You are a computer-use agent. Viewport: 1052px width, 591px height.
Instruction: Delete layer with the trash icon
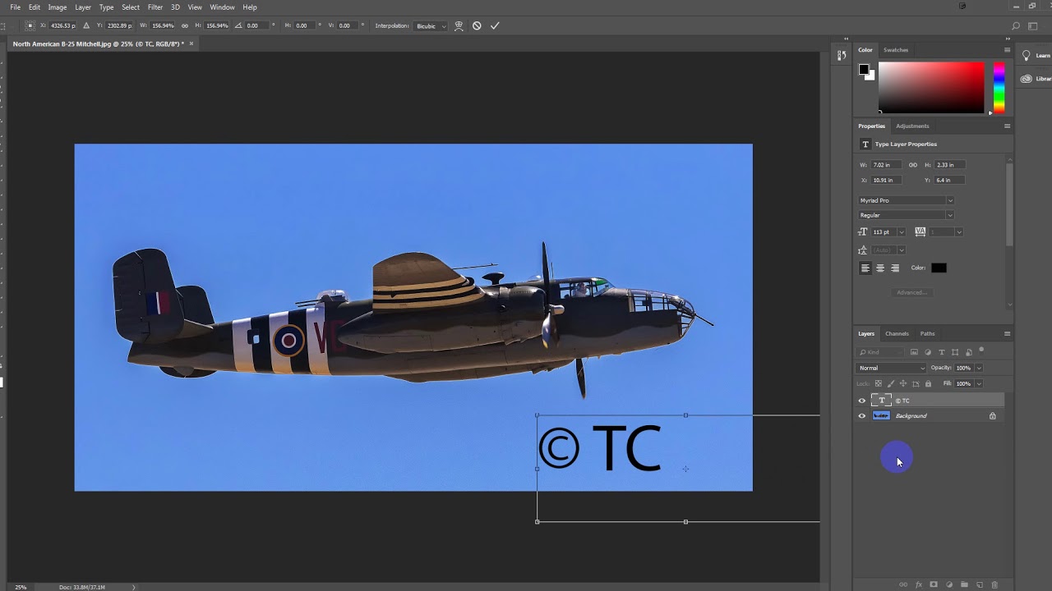[x=994, y=584]
